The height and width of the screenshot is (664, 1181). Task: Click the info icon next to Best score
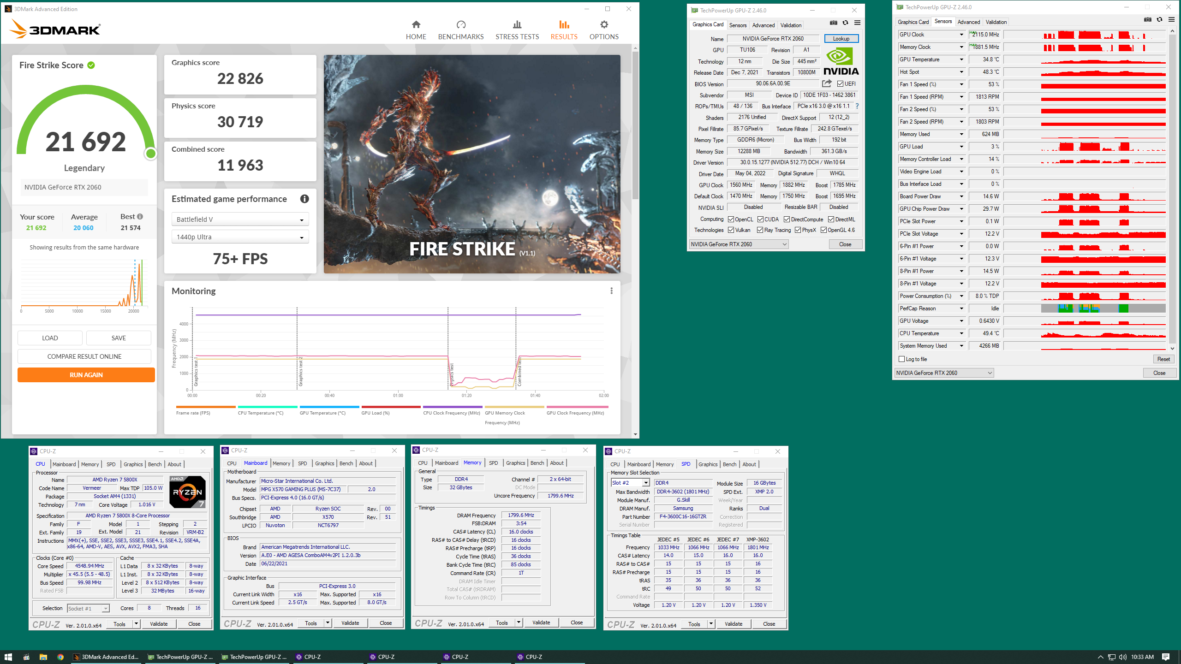(x=140, y=216)
